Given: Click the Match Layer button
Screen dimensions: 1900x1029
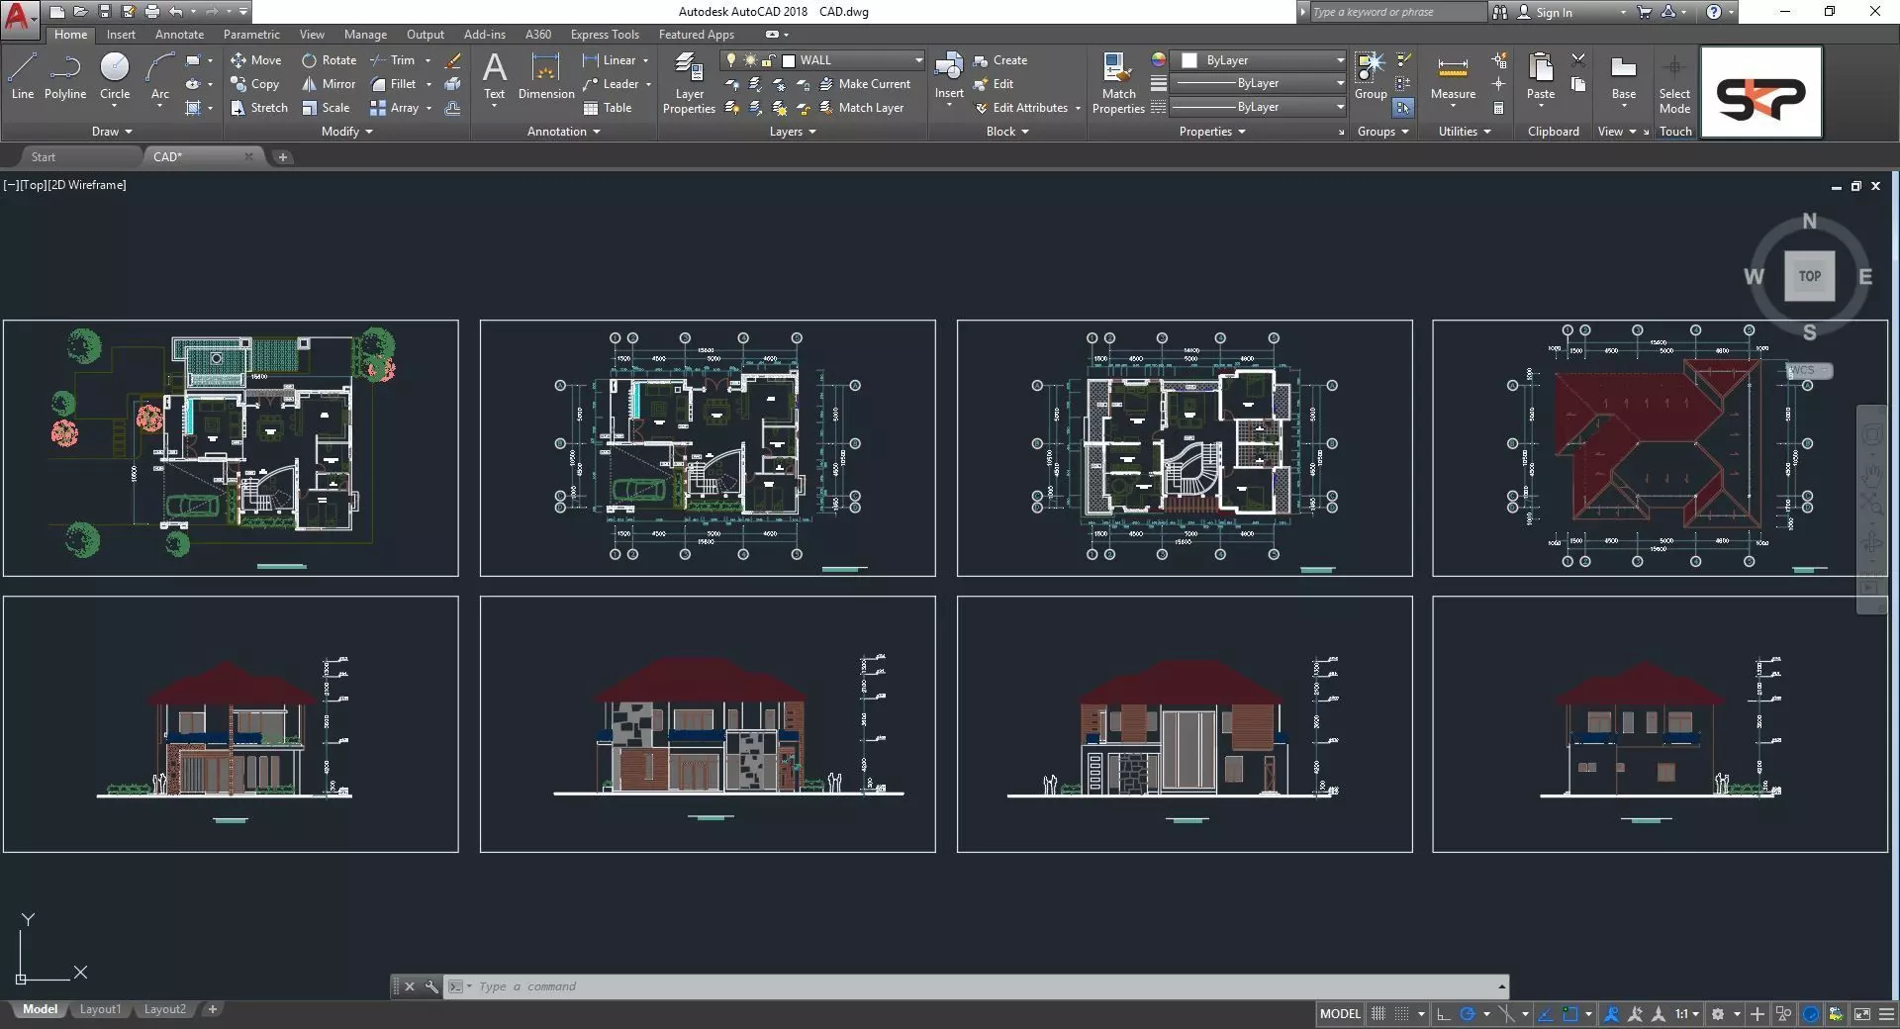Looking at the screenshot, I should point(861,108).
